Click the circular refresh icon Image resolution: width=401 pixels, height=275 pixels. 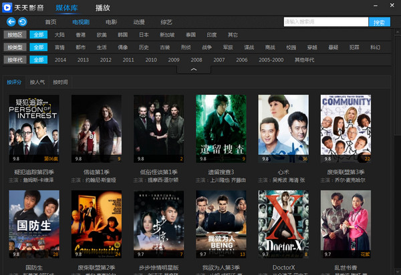(x=23, y=22)
